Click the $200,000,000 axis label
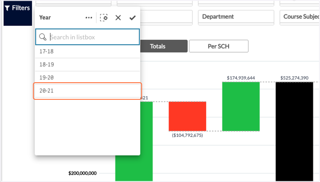Image resolution: width=320 pixels, height=182 pixels. 82,173
